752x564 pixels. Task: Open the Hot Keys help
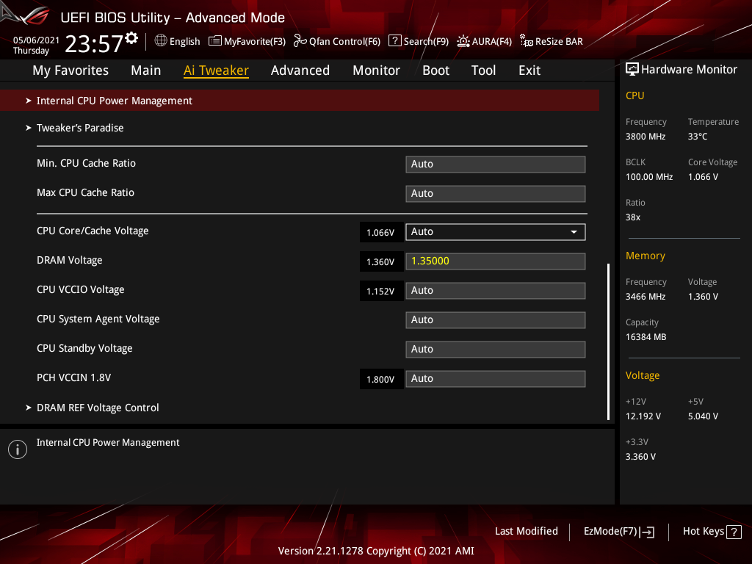tap(712, 532)
